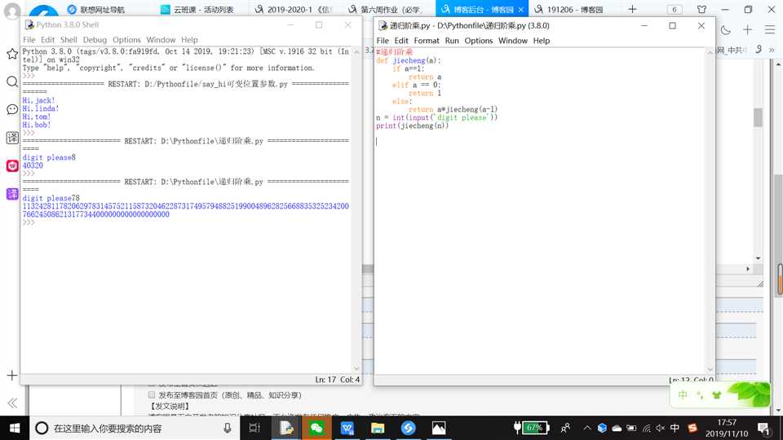Click the browser toolbar plus icon beside moon
Image resolution: width=783 pixels, height=440 pixels.
click(747, 30)
